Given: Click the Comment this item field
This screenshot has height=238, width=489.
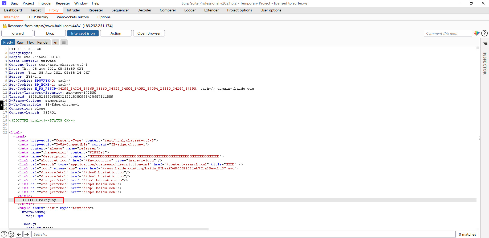Looking at the screenshot, I should 448,33.
